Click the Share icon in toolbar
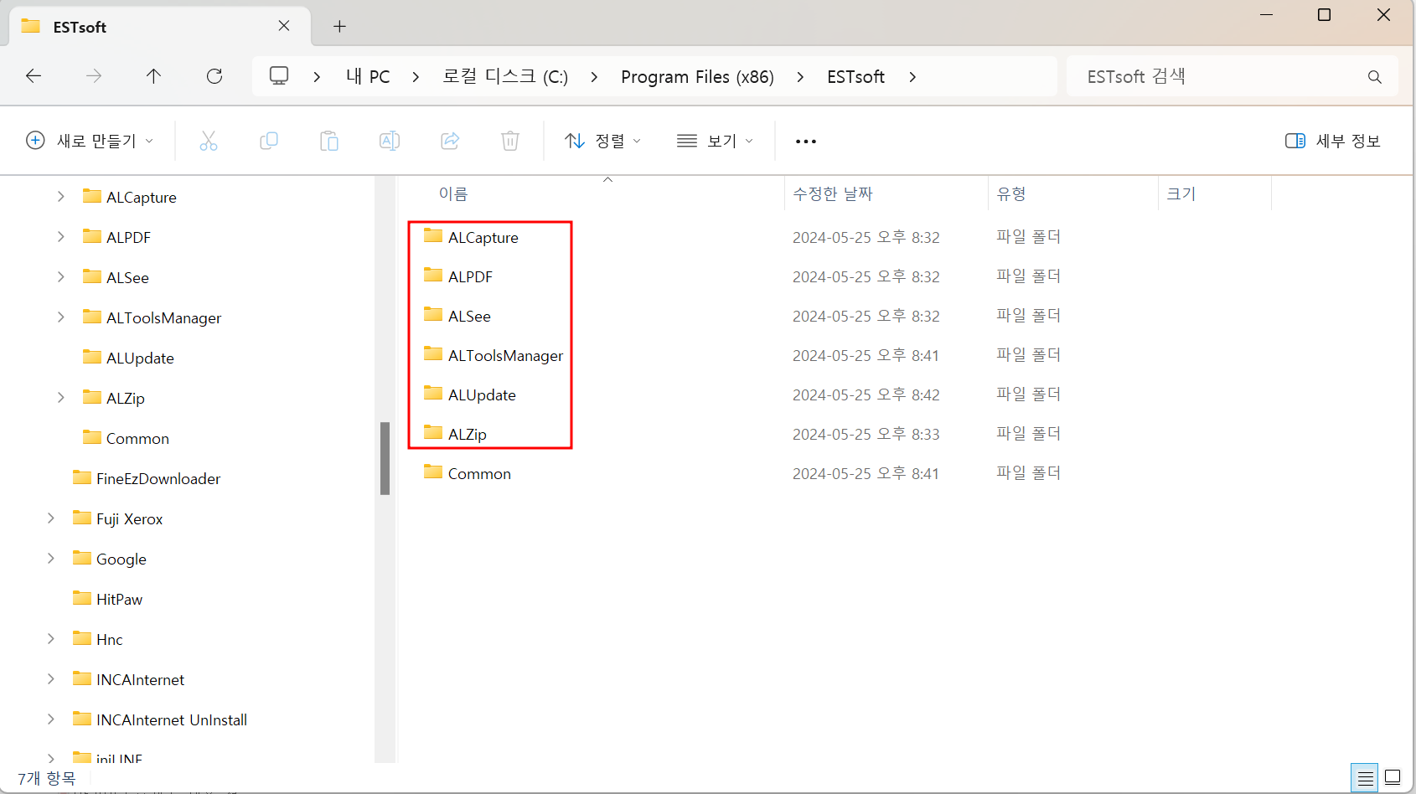Image resolution: width=1416 pixels, height=794 pixels. 450,141
